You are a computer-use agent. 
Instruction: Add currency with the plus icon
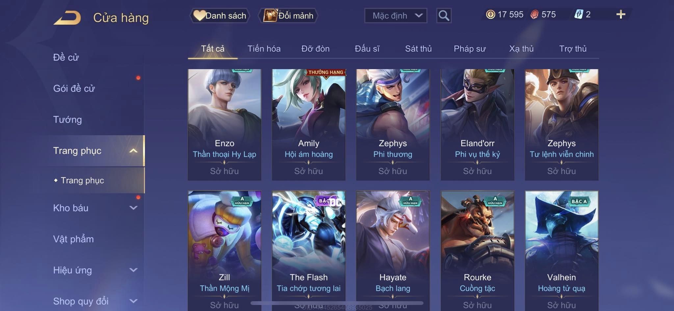[621, 14]
